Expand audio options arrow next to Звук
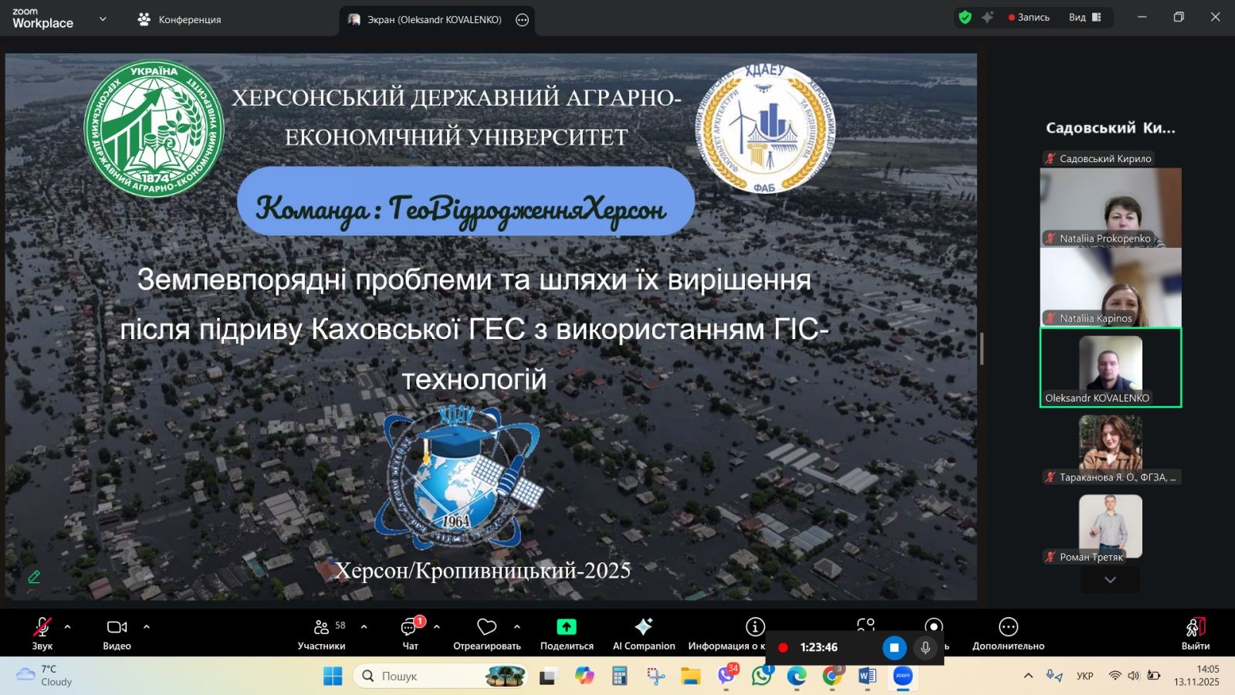1235x695 pixels. point(68,627)
